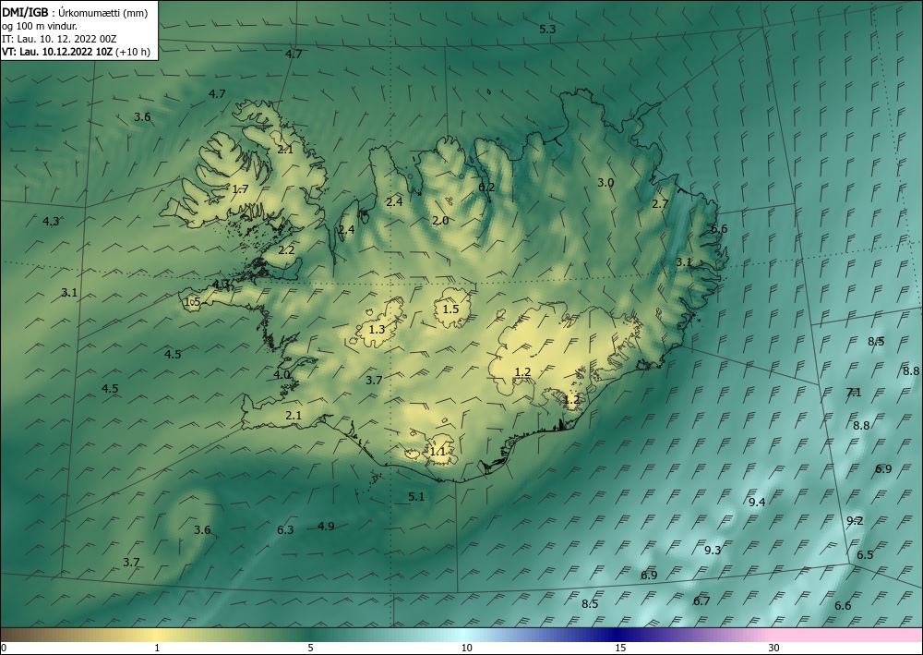
Task: Pick the dark navy band on the color scale
Action: pos(615,635)
